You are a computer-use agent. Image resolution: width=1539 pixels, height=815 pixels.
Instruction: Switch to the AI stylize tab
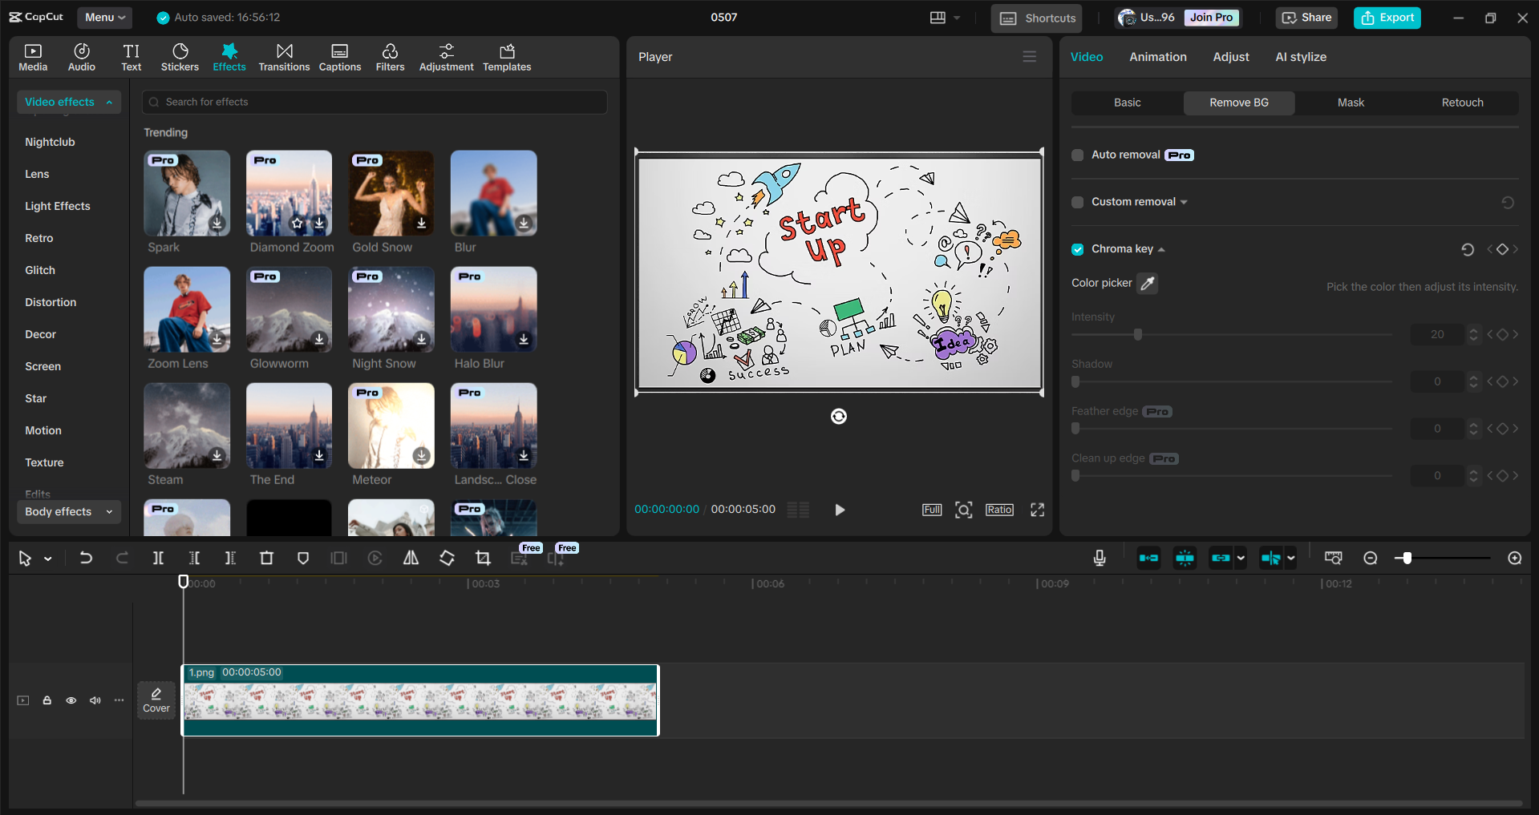[x=1301, y=57]
